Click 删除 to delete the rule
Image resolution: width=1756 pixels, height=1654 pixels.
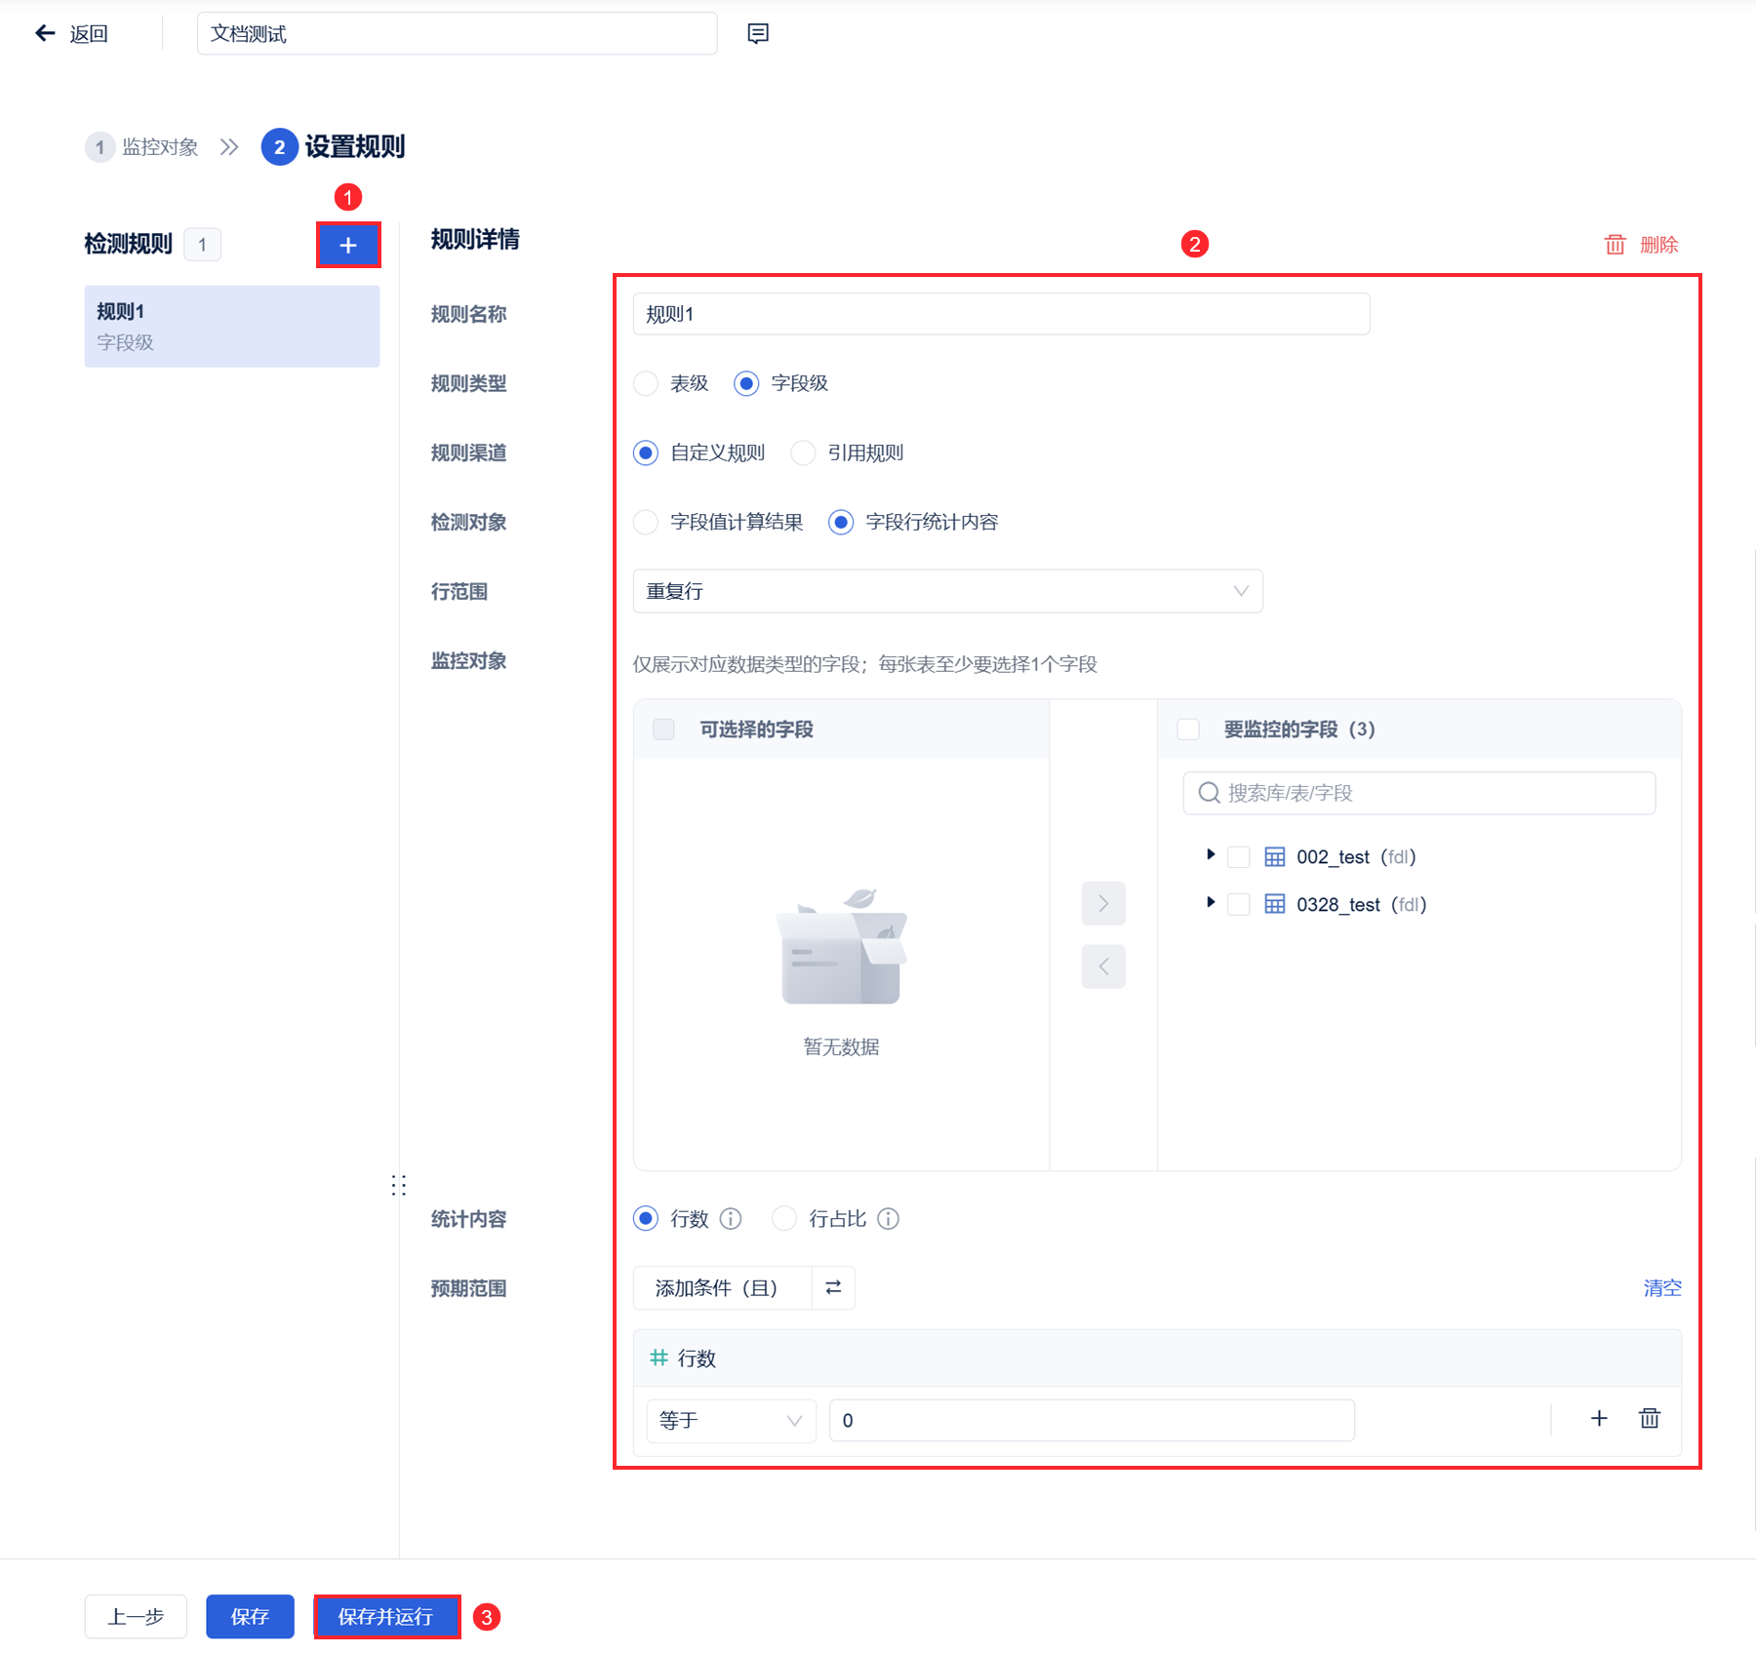(1658, 245)
